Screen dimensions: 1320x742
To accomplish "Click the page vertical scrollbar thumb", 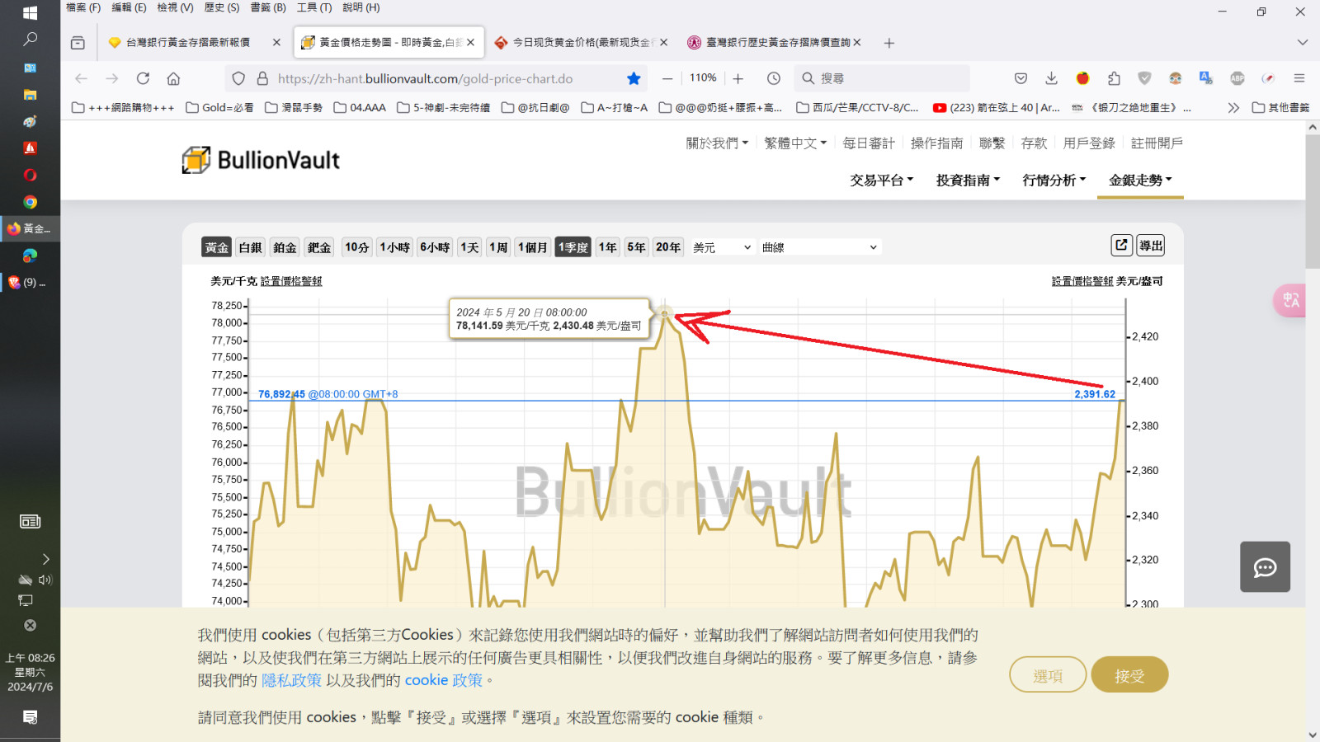I will coord(1313,201).
